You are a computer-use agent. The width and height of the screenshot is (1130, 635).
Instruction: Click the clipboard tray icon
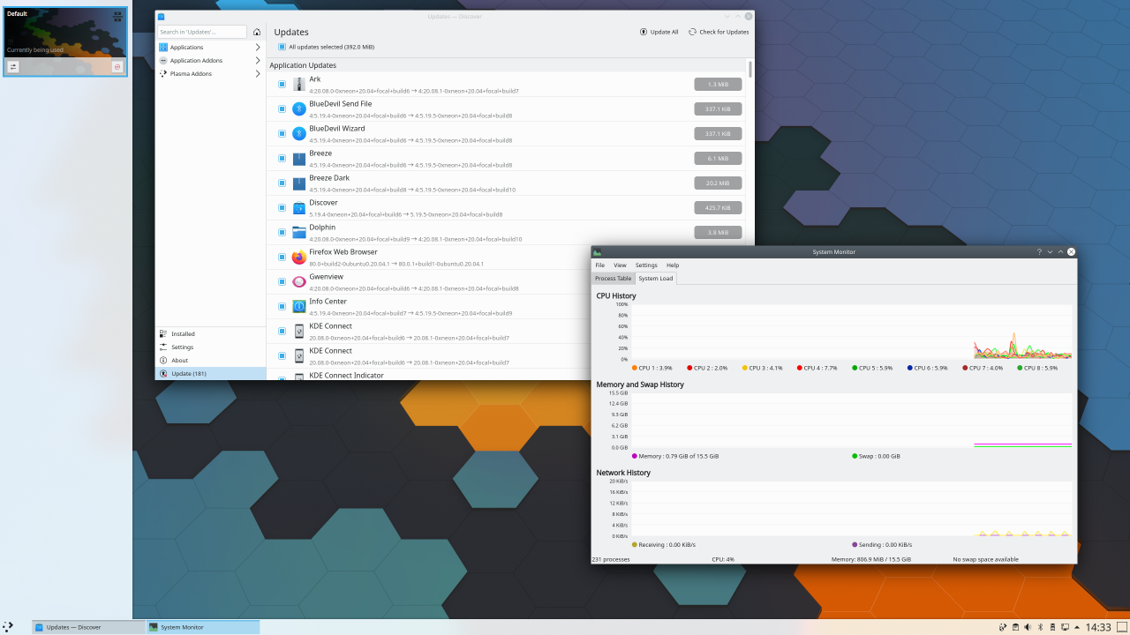(x=1015, y=627)
